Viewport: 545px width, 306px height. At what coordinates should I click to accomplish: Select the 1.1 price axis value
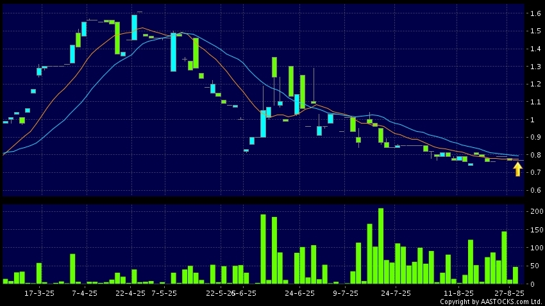point(535,102)
